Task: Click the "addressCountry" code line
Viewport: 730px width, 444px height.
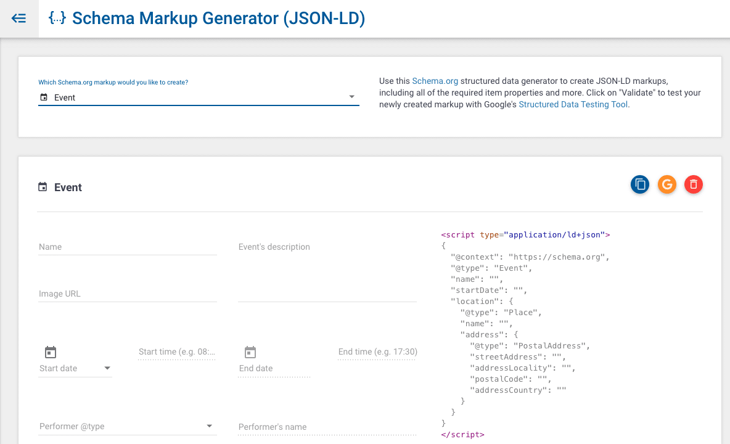Action: pyautogui.click(x=518, y=390)
